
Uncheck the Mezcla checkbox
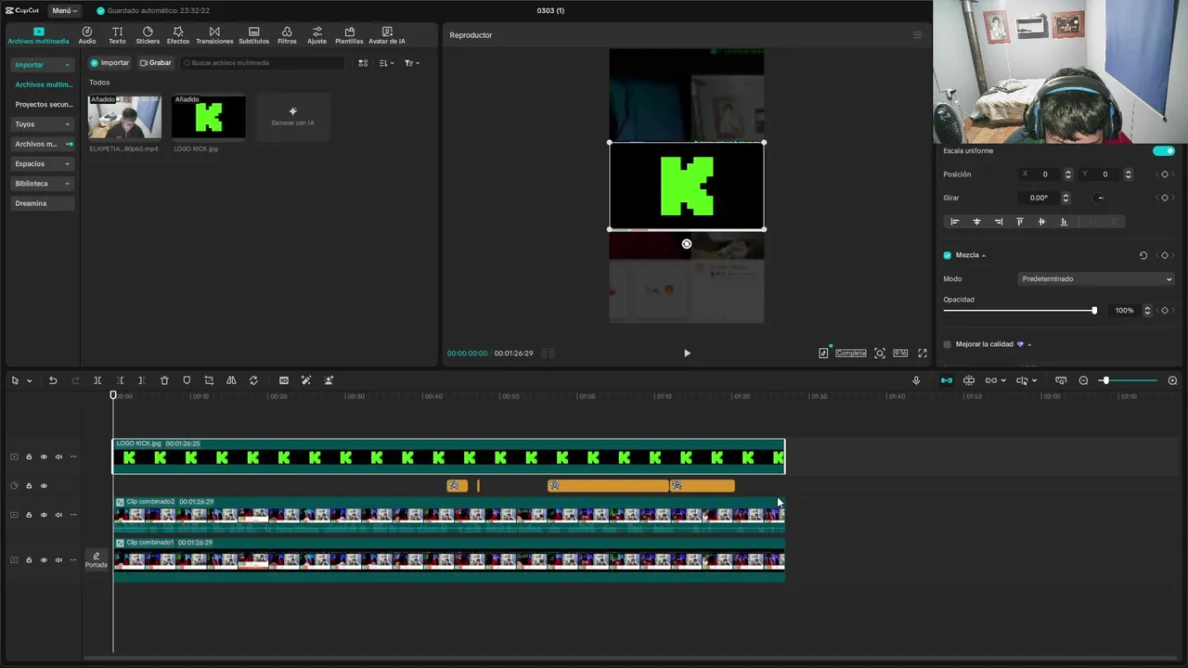tap(947, 255)
